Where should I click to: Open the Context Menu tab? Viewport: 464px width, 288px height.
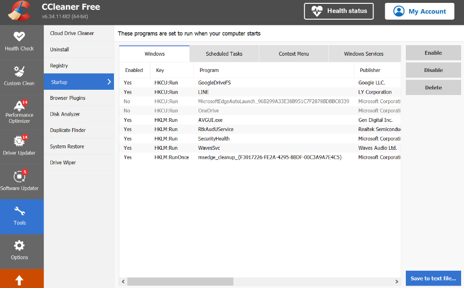point(294,54)
